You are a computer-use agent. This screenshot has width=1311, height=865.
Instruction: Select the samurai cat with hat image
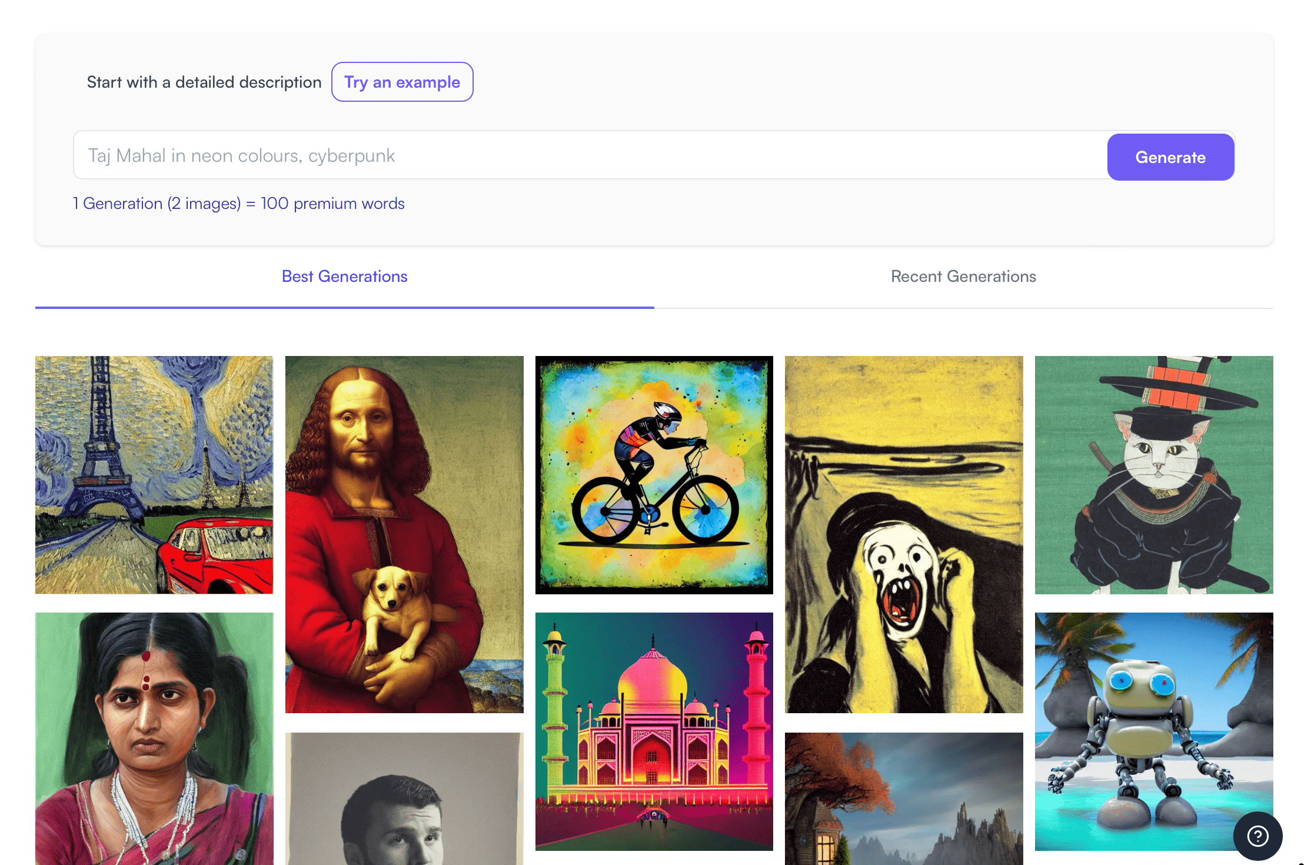[1153, 474]
